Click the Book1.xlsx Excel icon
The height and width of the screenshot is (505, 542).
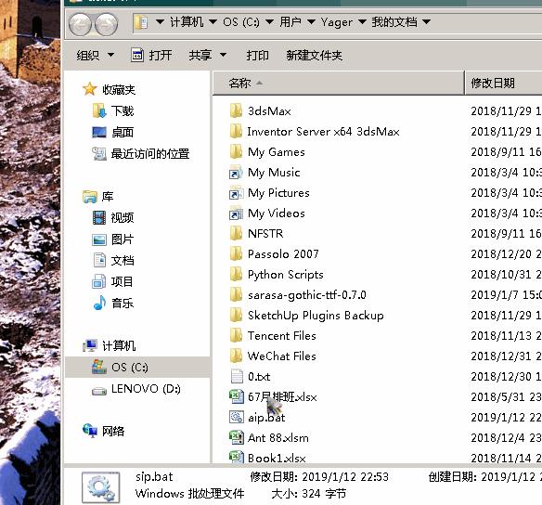(x=237, y=457)
